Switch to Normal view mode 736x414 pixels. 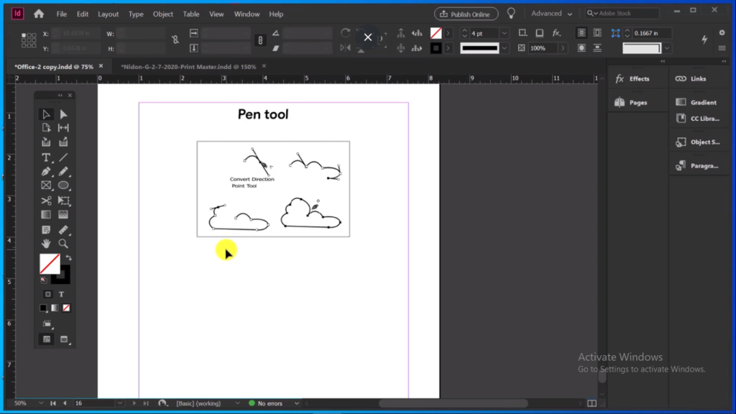(47, 339)
